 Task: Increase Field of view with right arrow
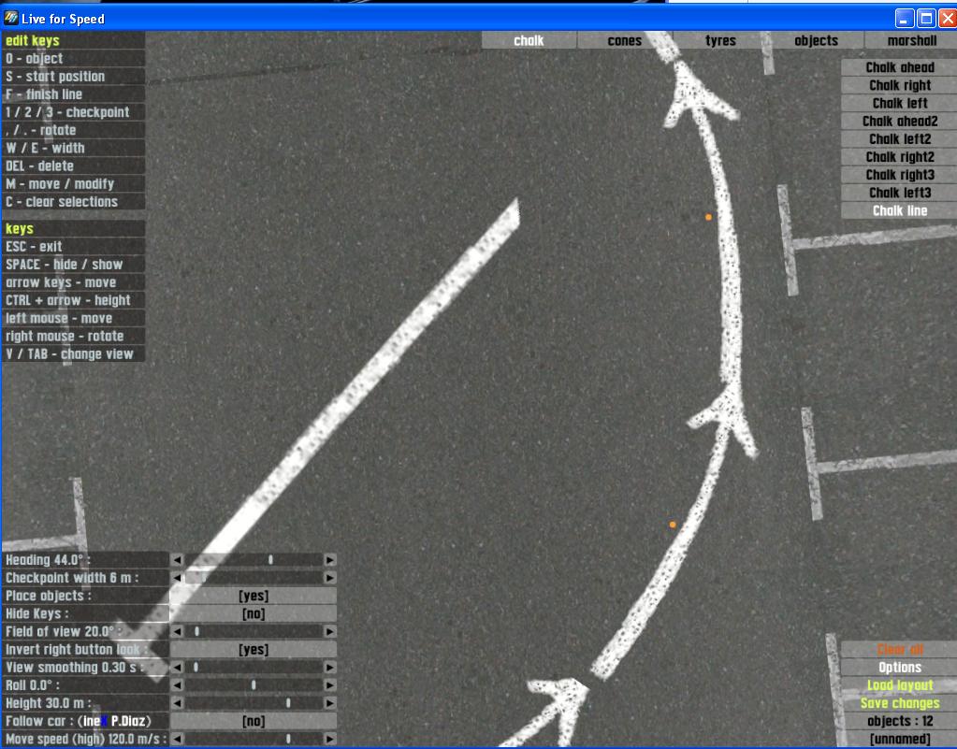[x=330, y=631]
